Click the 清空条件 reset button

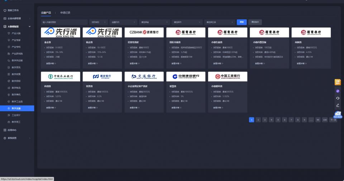click(255, 22)
